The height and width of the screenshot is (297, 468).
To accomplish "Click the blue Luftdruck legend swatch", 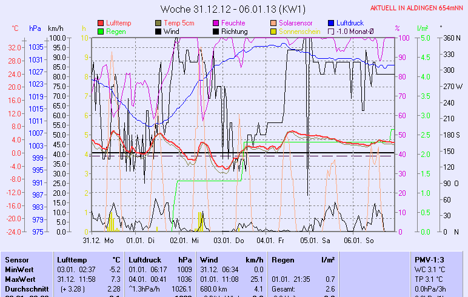I will coord(331,22).
